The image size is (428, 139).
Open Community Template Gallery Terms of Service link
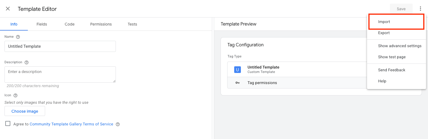click(71, 124)
